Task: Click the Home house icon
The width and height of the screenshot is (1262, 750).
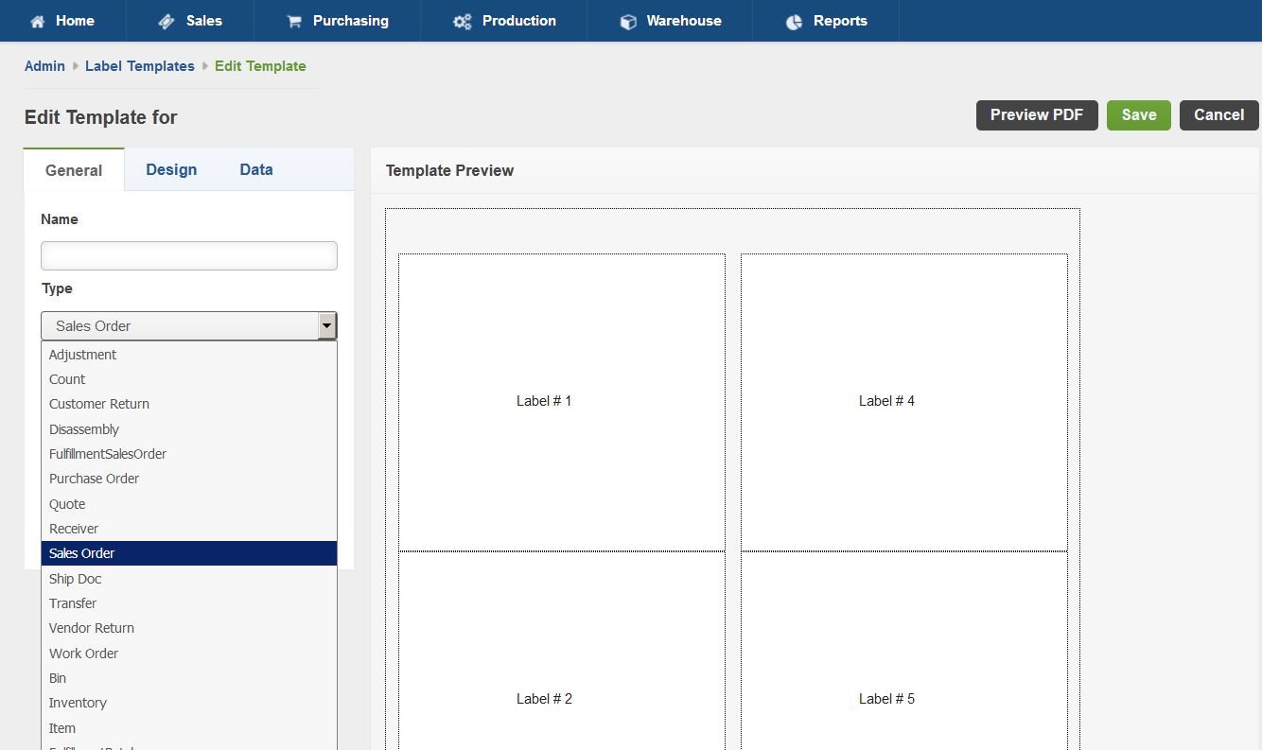Action: coord(38,21)
